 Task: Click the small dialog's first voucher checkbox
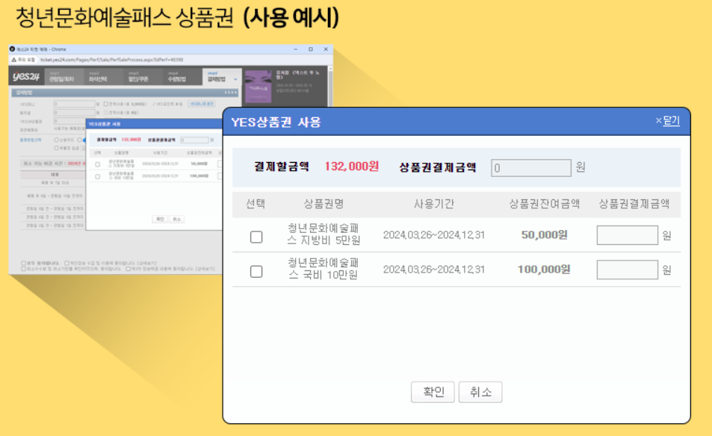(98, 164)
